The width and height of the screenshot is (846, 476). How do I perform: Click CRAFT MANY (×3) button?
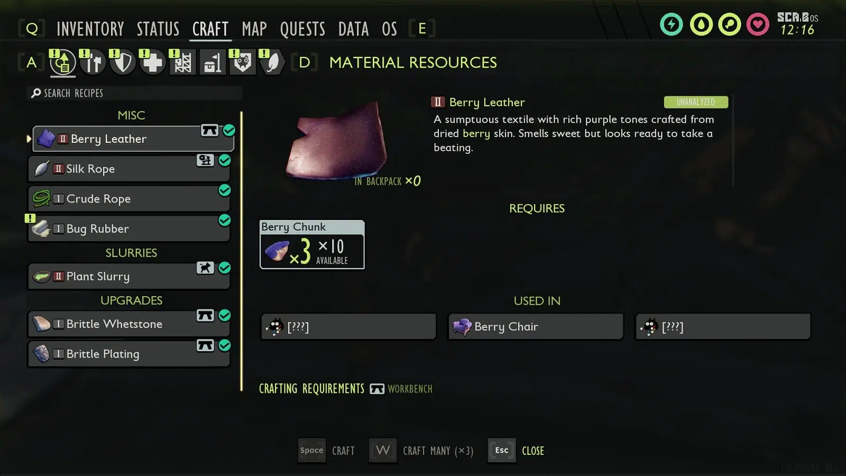[x=421, y=451]
